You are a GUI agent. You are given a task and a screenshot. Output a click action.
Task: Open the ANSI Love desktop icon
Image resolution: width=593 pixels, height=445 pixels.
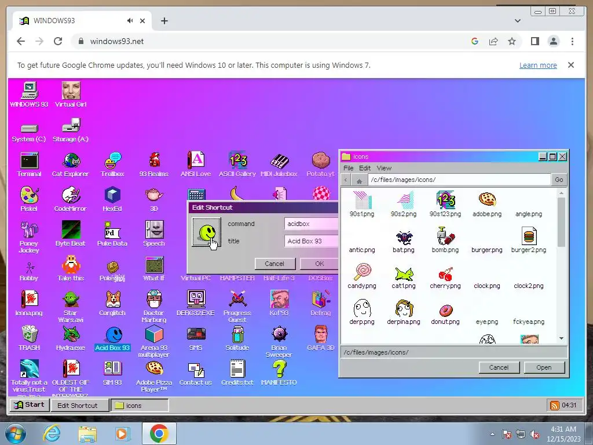(196, 165)
